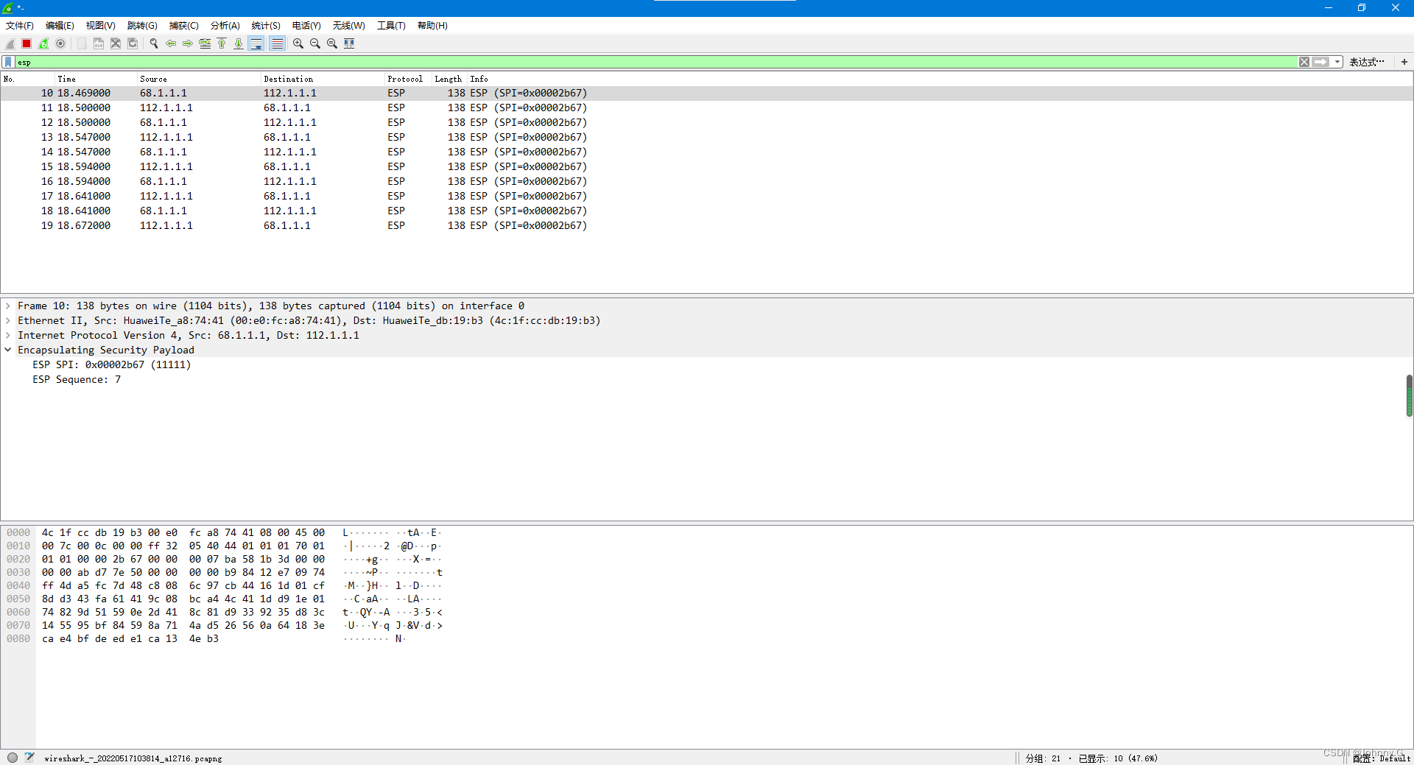This screenshot has height=765, width=1414.
Task: Open capture options gear icon
Action: [60, 43]
